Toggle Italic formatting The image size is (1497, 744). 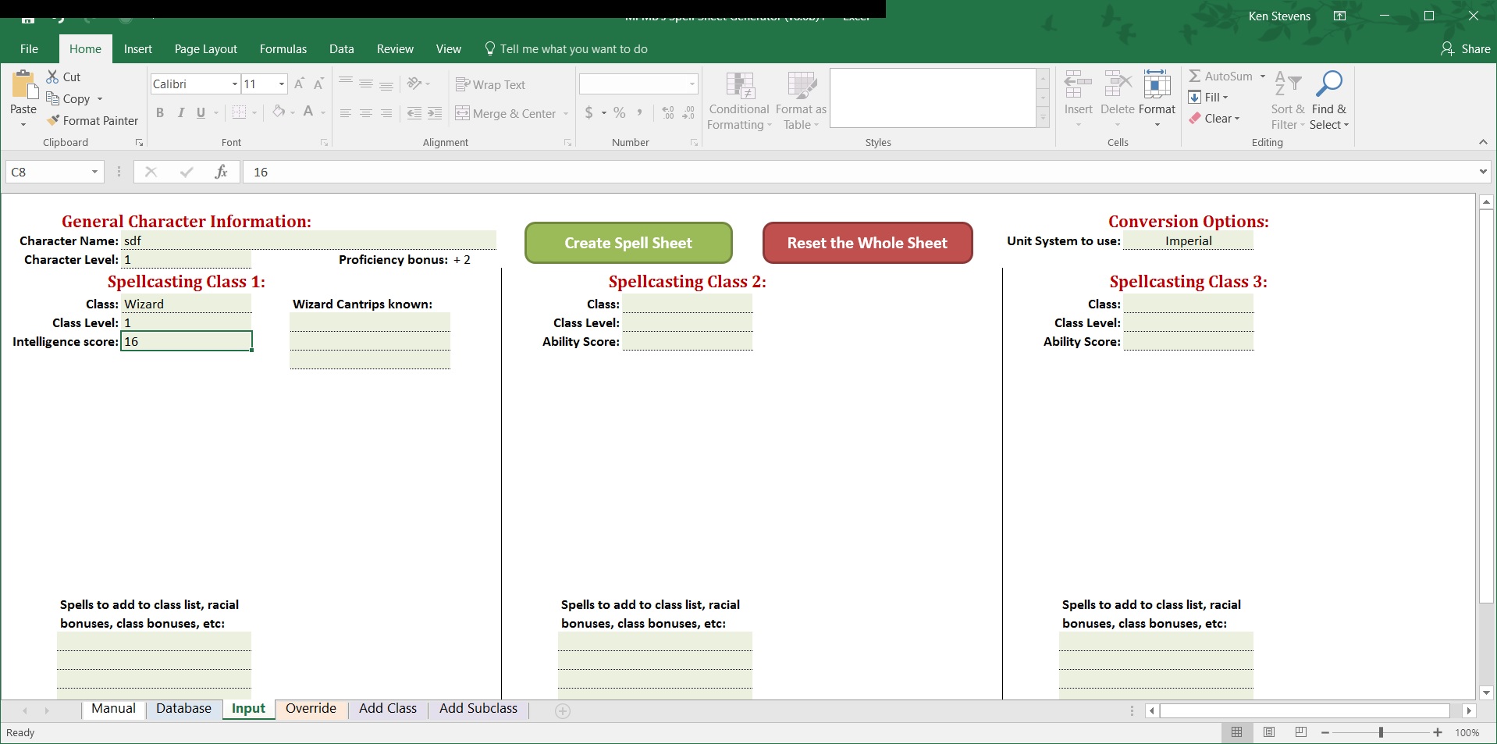coord(180,113)
